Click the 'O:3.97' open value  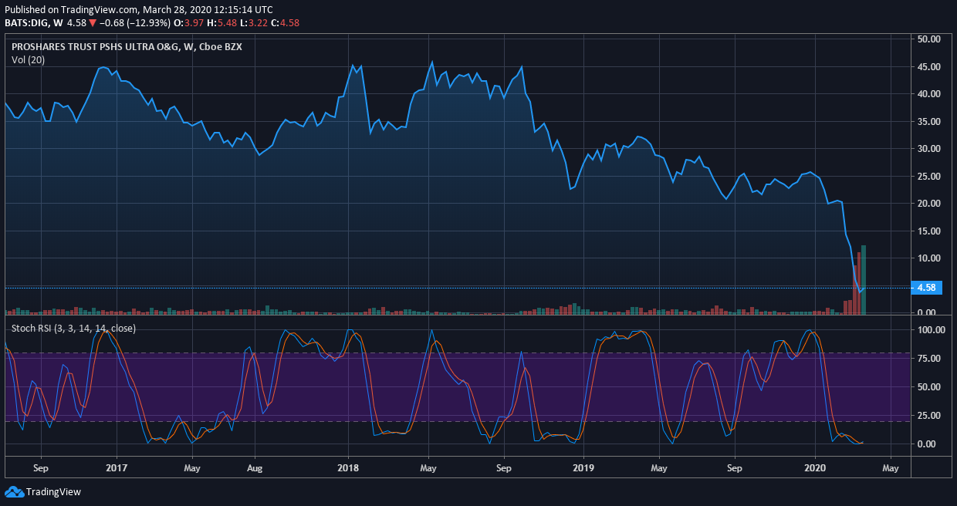(188, 23)
